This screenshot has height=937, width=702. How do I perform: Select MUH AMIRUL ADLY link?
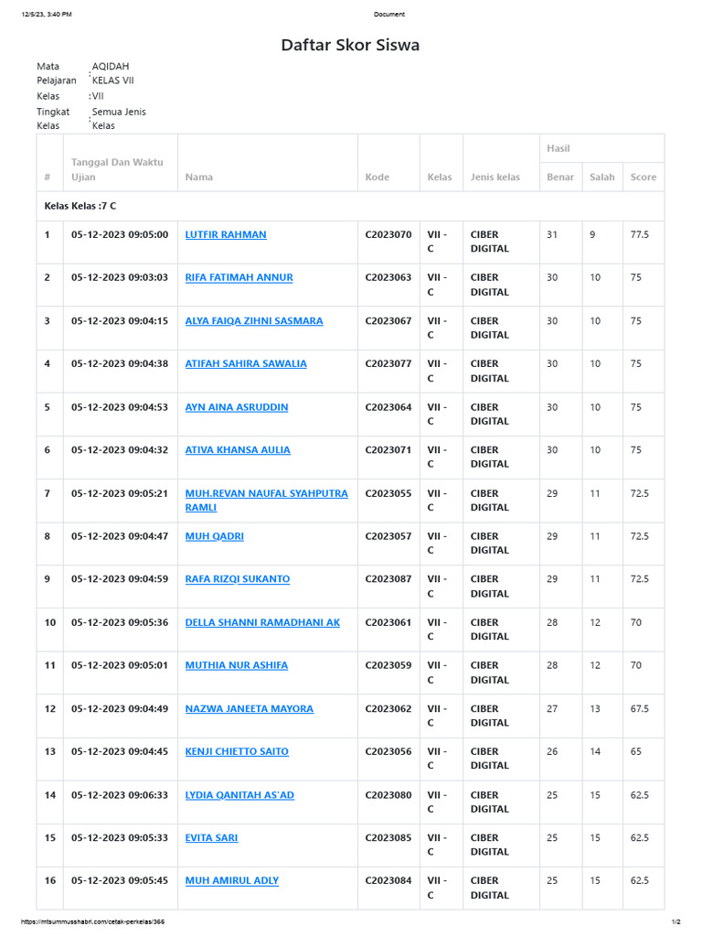231,880
